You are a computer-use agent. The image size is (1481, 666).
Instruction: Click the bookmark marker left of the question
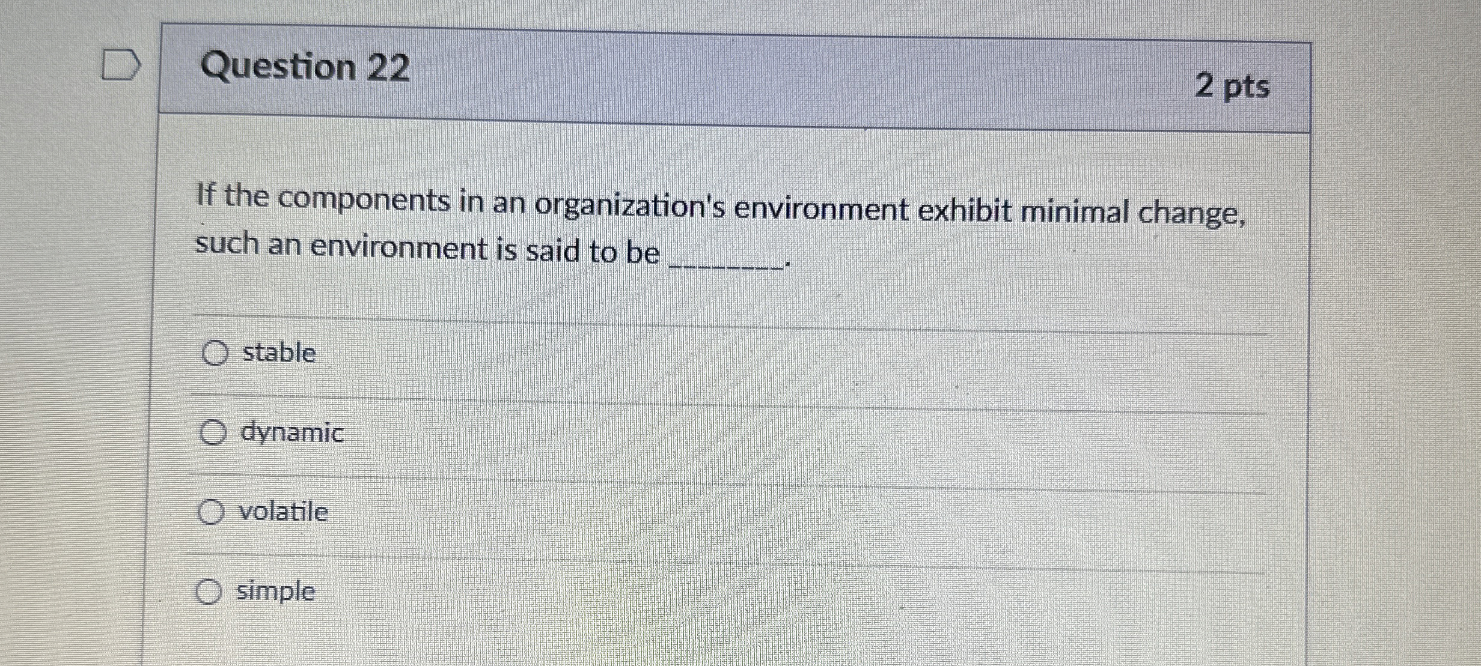pyautogui.click(x=120, y=63)
